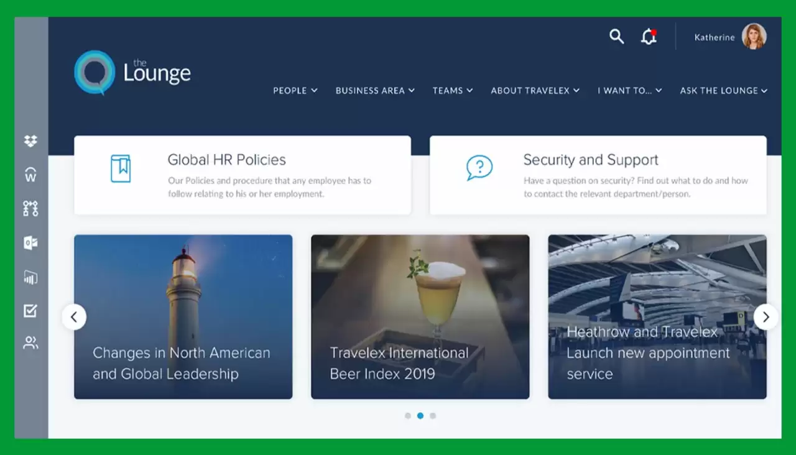The image size is (796, 455).
Task: Open the Dropbox sidebar icon
Action: (x=30, y=140)
